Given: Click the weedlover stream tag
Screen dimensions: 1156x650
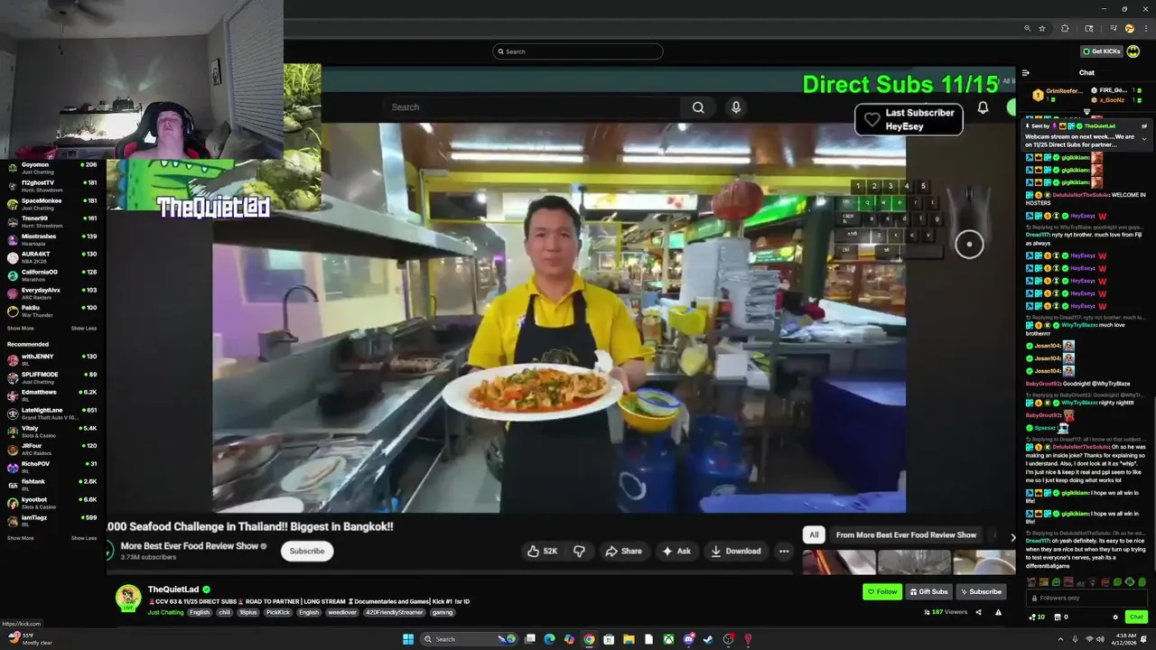Looking at the screenshot, I should (x=342, y=612).
